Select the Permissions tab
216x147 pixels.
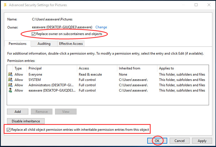point(17,44)
